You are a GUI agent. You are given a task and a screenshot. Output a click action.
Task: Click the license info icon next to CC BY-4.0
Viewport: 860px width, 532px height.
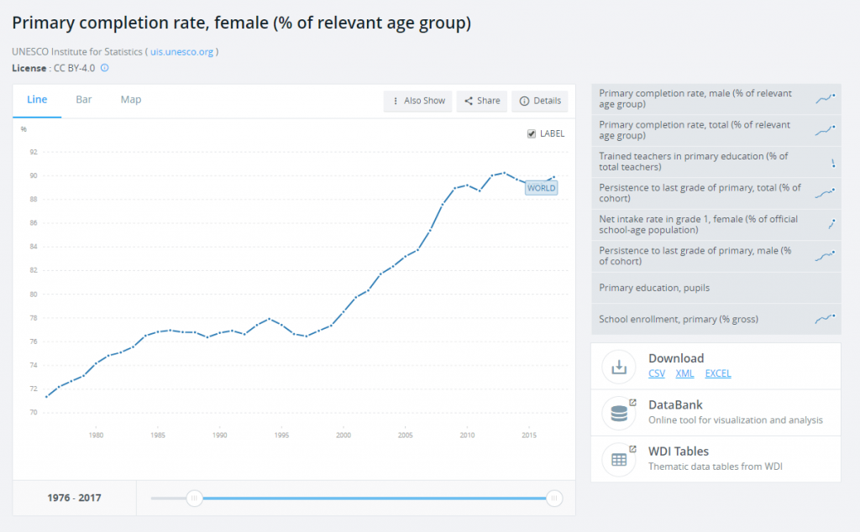click(105, 68)
